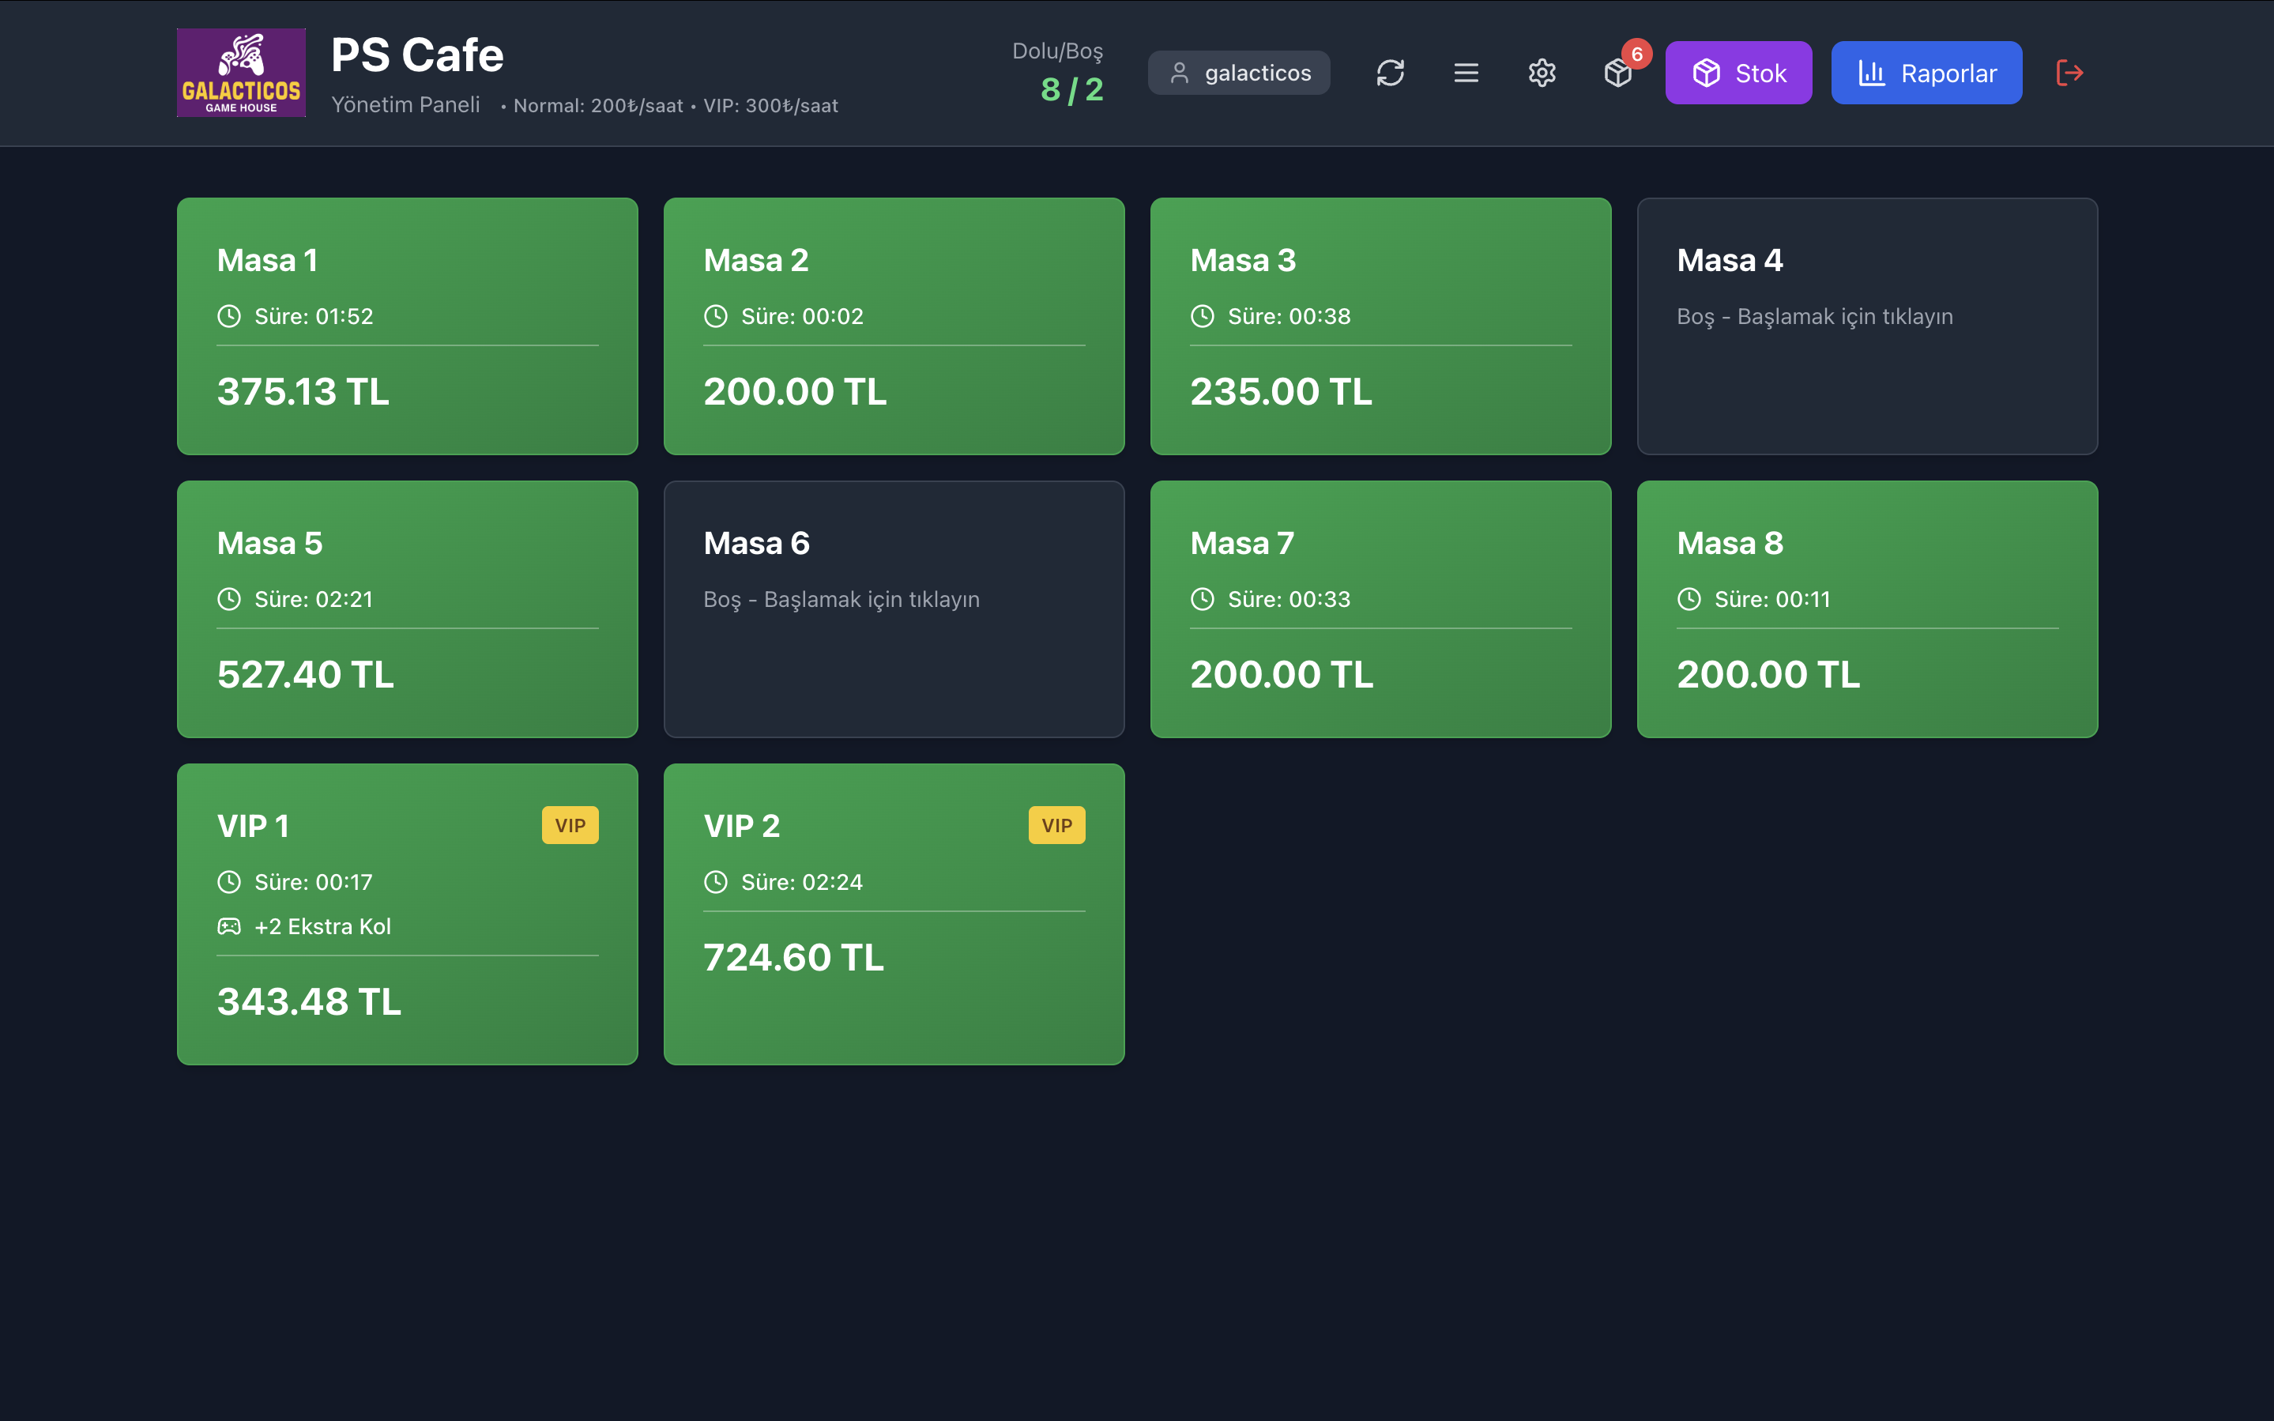Image resolution: width=2274 pixels, height=1421 pixels.
Task: Click the refresh/sync icon in header
Action: pyautogui.click(x=1391, y=73)
